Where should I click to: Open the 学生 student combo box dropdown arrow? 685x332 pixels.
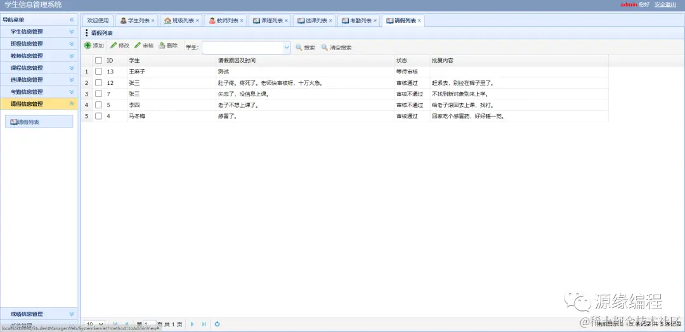[287, 48]
